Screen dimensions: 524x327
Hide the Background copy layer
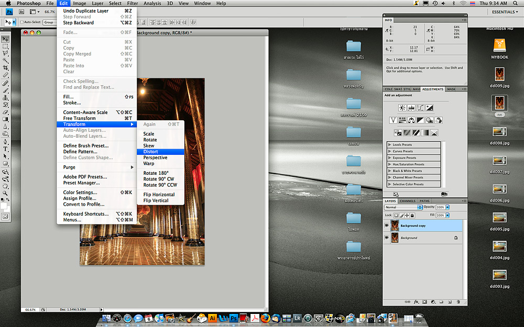coord(387,226)
